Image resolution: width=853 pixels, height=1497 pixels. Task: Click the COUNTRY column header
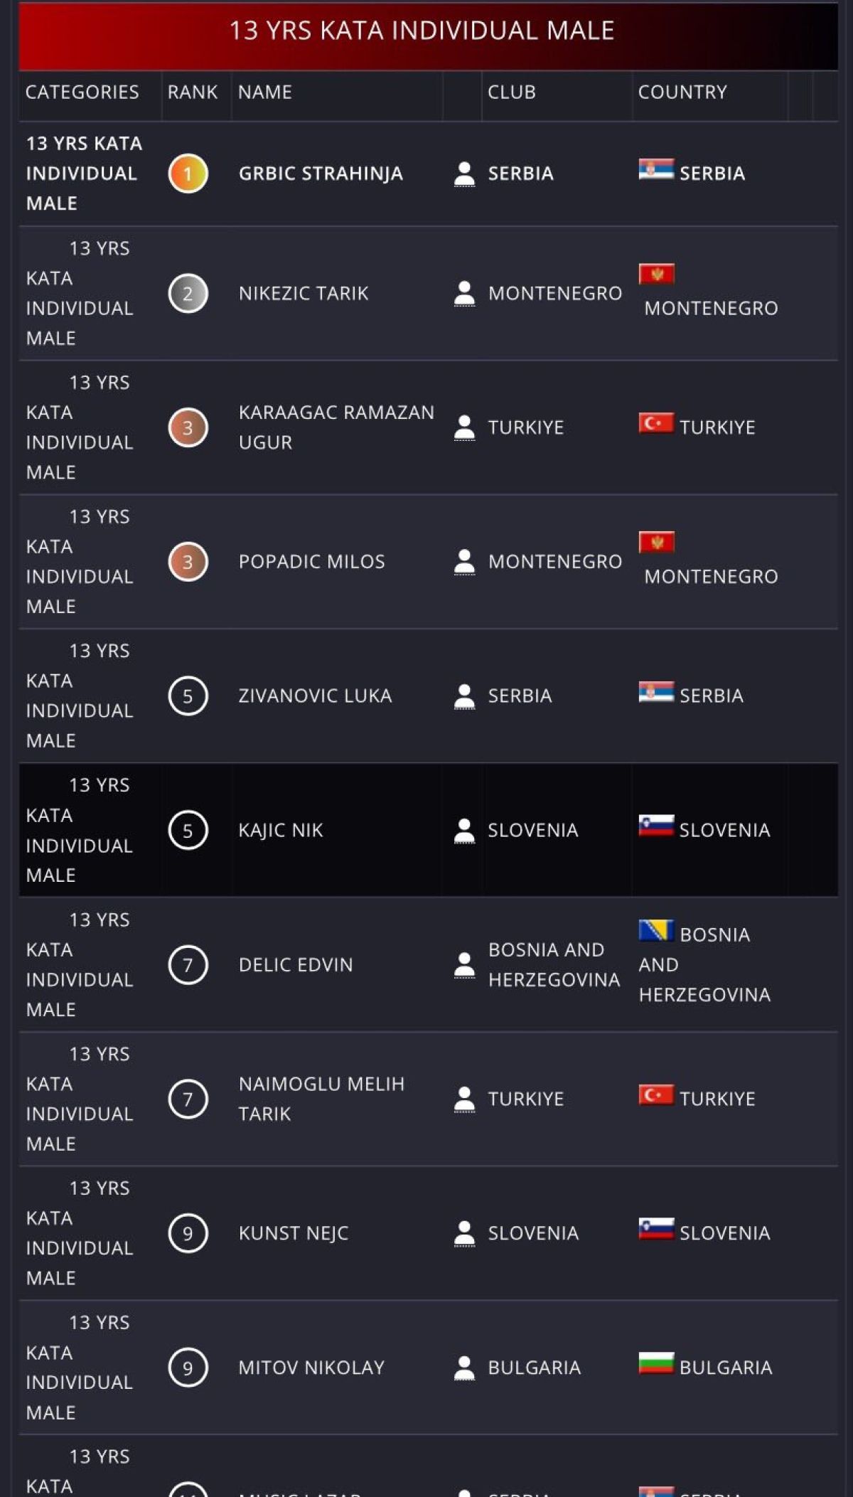coord(682,92)
